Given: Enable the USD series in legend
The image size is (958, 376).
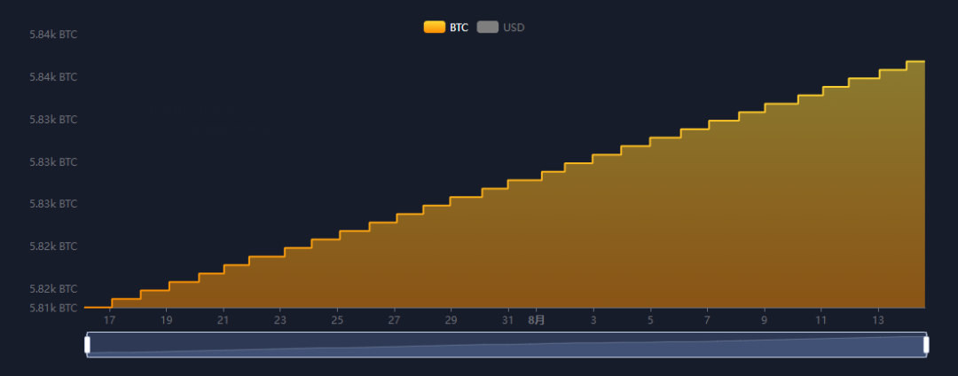Looking at the screenshot, I should point(500,27).
